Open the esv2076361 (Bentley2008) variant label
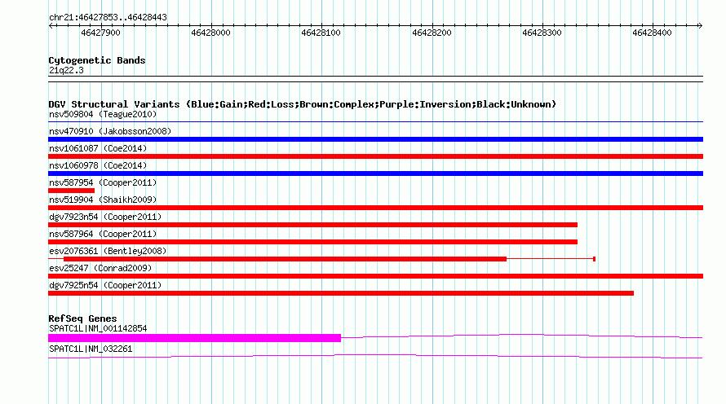Screen dimensions: 726x404 108,251
